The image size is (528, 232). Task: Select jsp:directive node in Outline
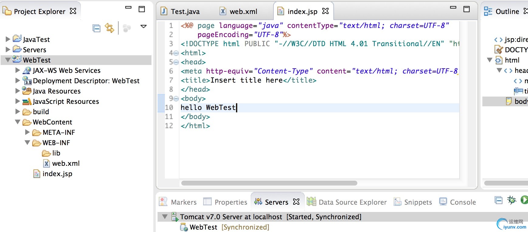click(511, 39)
